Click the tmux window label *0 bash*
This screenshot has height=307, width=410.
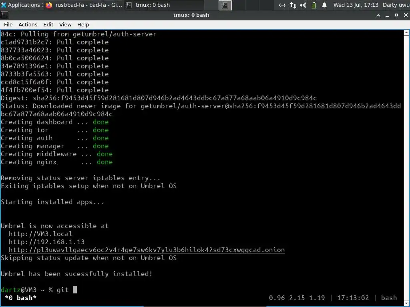pos(21,298)
